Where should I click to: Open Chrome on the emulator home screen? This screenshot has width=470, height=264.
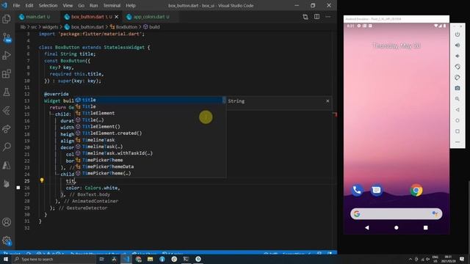(x=416, y=190)
